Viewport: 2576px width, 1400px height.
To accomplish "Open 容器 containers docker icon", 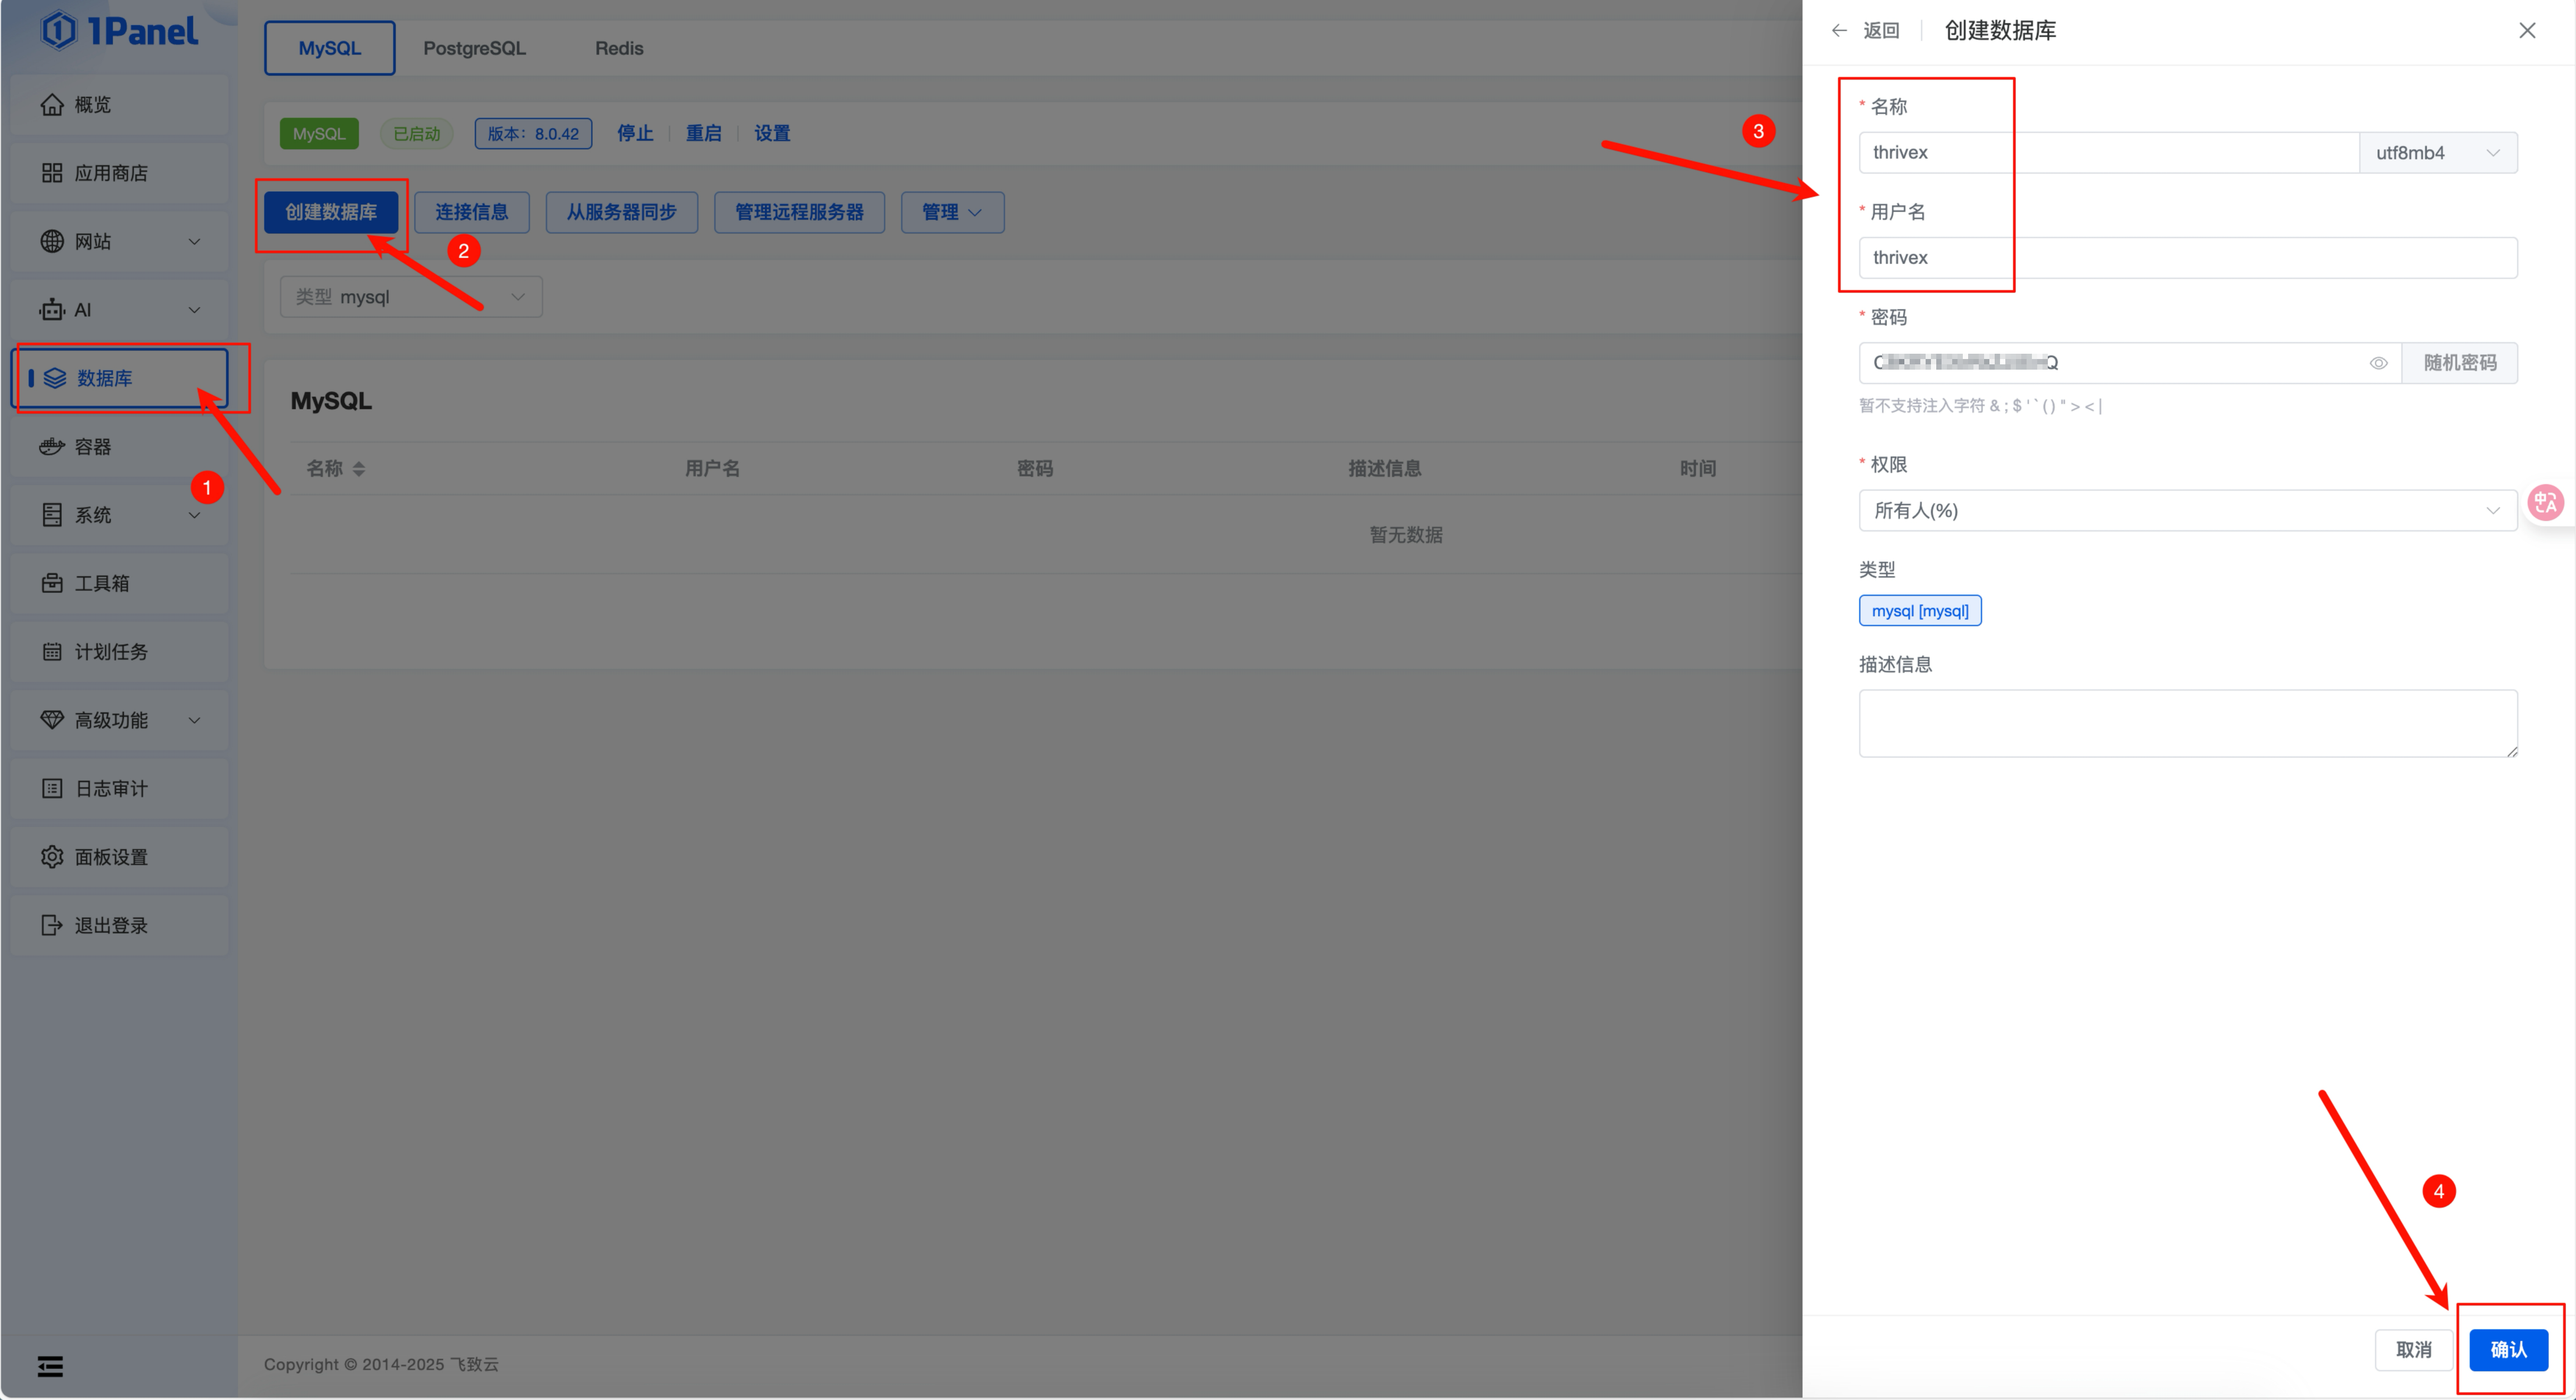I will click(52, 447).
